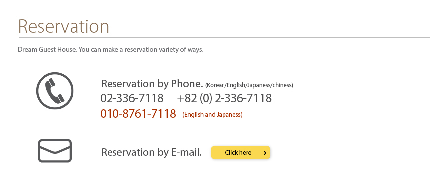Click the Reservation by Phone. heading text
The image size is (448, 188).
pos(152,84)
